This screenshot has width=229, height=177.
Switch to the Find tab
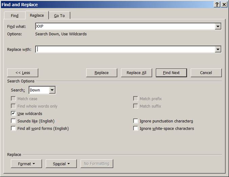click(15, 16)
